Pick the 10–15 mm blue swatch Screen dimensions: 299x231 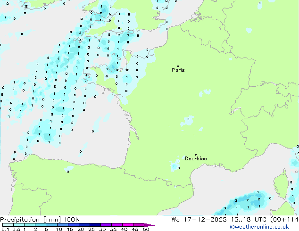pos(62,225)
